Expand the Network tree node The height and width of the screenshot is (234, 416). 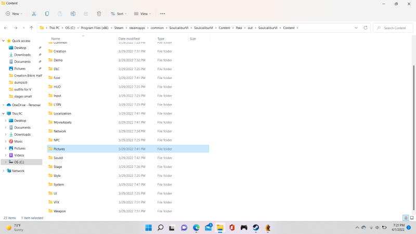pyautogui.click(x=4, y=171)
